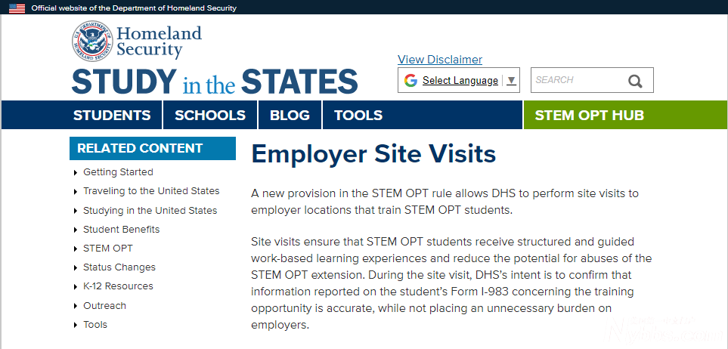
Task: Open the STUDENTS navigation menu
Action: point(112,115)
